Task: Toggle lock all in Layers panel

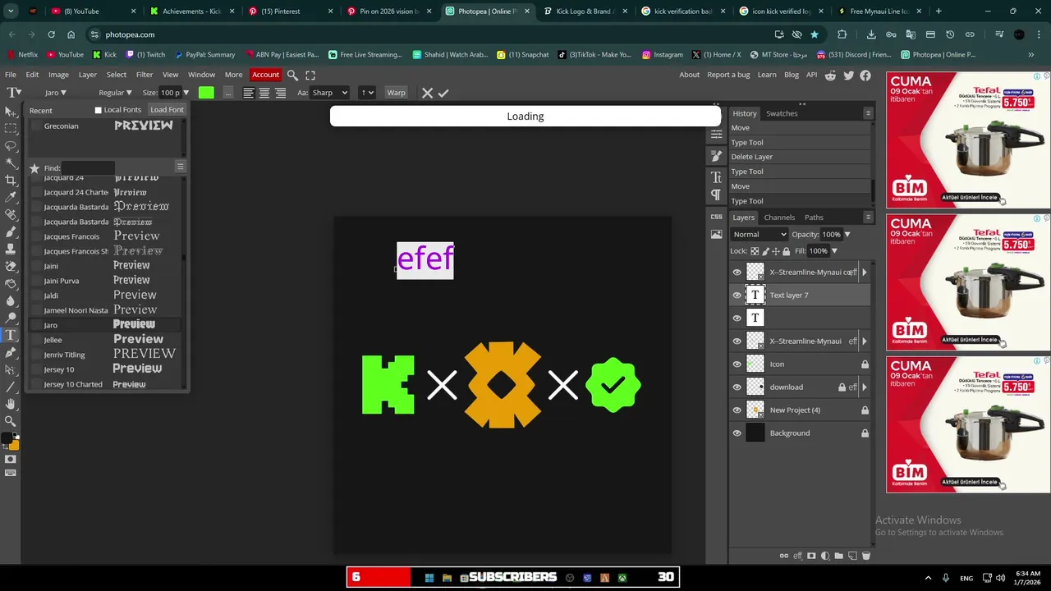Action: (x=786, y=251)
